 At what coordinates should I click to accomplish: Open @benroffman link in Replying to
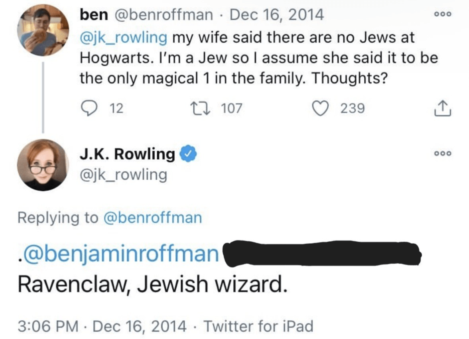pyautogui.click(x=152, y=217)
